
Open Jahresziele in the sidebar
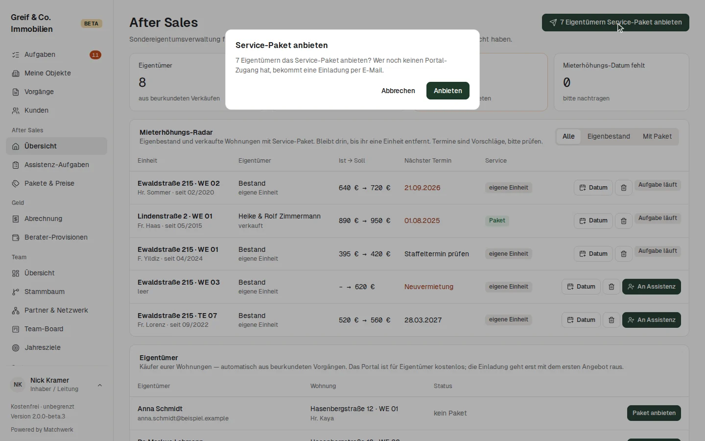pyautogui.click(x=56, y=348)
